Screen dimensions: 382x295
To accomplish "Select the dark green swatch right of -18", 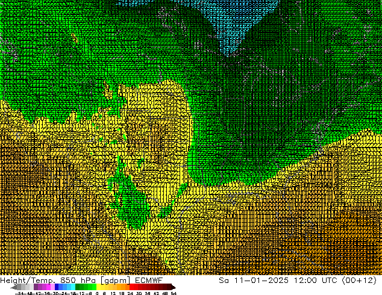I will pyautogui.click(x=78, y=287).
